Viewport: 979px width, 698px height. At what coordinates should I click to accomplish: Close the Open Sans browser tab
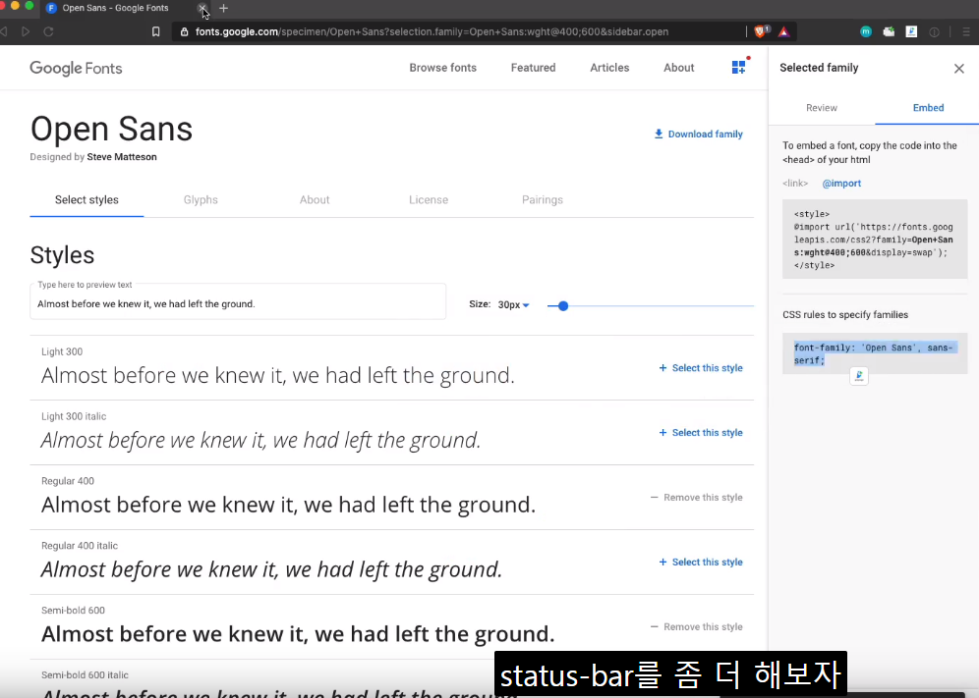[x=202, y=8]
